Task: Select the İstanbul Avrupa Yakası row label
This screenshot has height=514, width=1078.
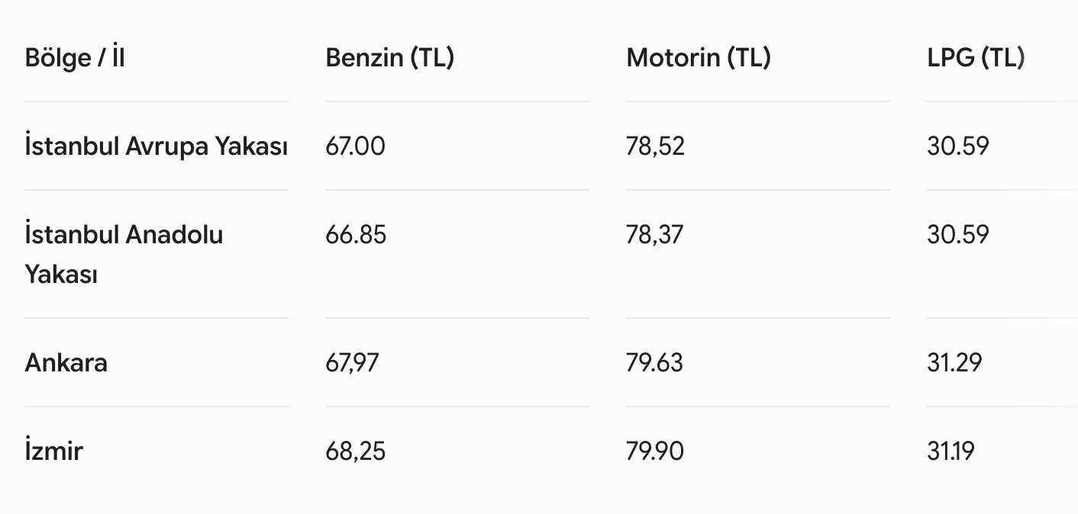Action: [157, 146]
